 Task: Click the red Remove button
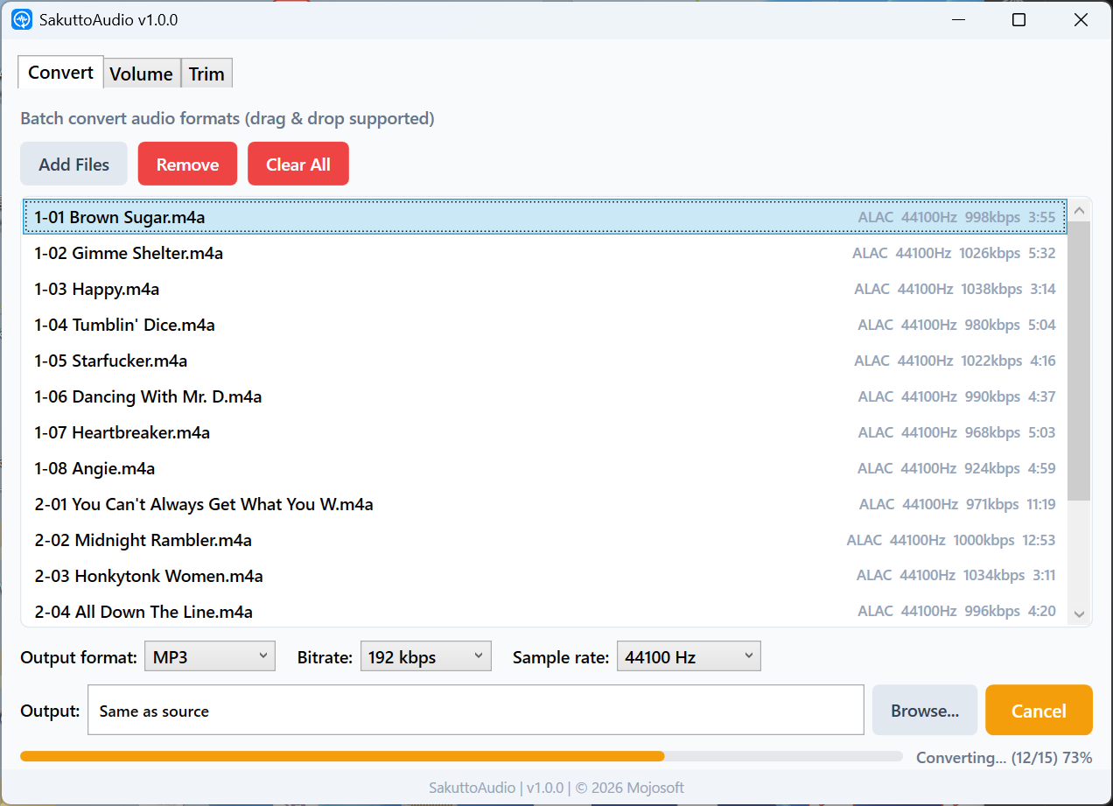[187, 165]
